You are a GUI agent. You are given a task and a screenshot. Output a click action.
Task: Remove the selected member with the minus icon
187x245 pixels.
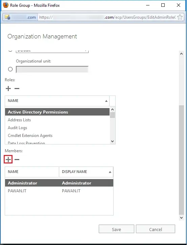17,159
